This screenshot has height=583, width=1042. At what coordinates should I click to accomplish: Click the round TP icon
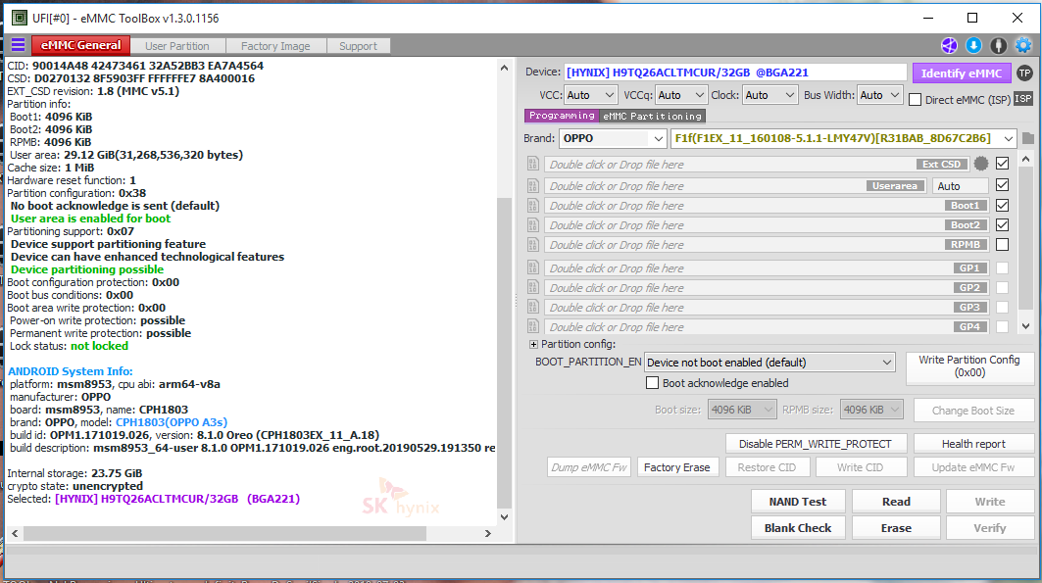1024,73
